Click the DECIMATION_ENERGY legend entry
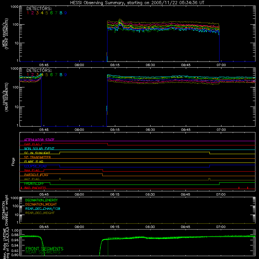Image resolution: width=259 pixels, height=259 pixels. click(x=41, y=200)
